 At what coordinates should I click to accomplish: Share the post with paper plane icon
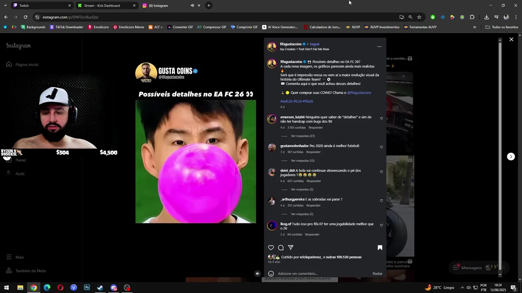291,247
